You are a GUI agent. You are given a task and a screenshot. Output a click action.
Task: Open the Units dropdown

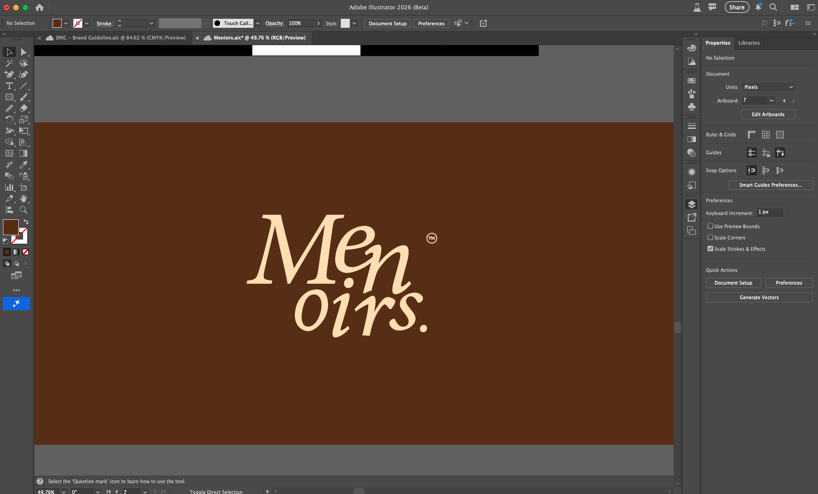[768, 87]
